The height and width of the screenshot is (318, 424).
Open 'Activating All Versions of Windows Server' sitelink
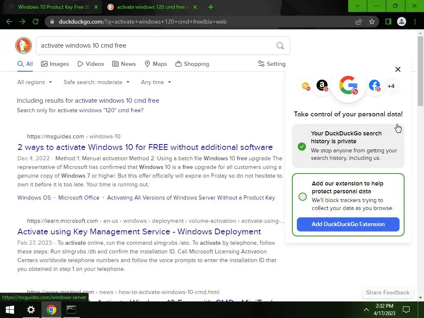coord(191,198)
